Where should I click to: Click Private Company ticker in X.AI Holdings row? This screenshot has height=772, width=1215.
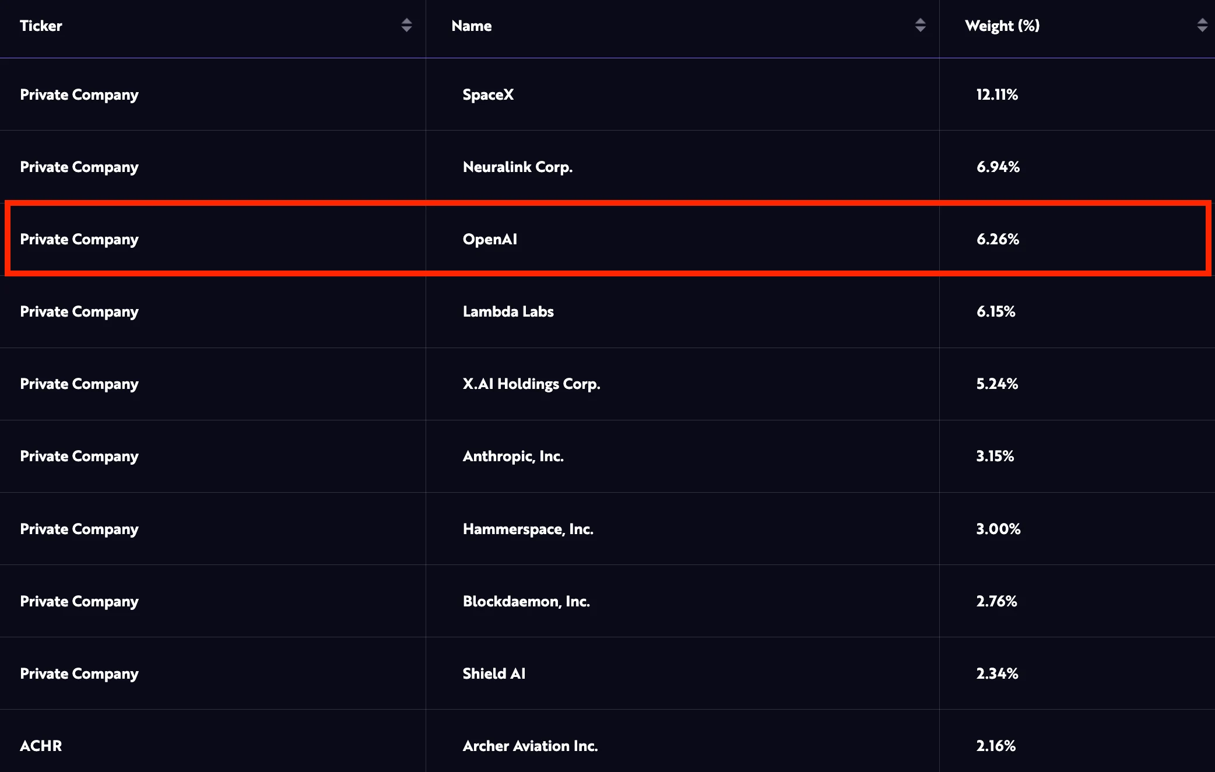79,384
